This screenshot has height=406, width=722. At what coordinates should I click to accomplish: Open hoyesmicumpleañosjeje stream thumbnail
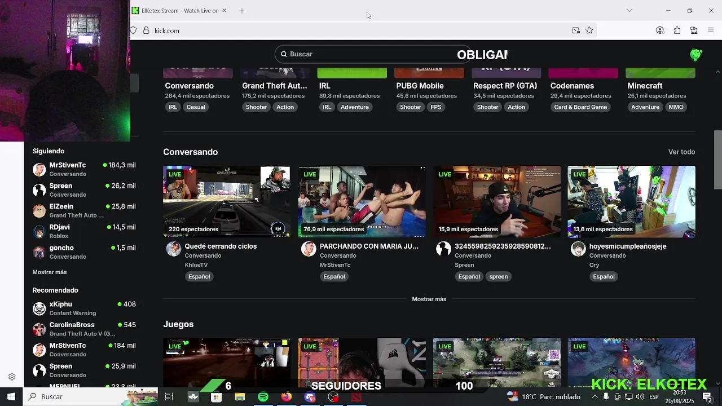[631, 201]
